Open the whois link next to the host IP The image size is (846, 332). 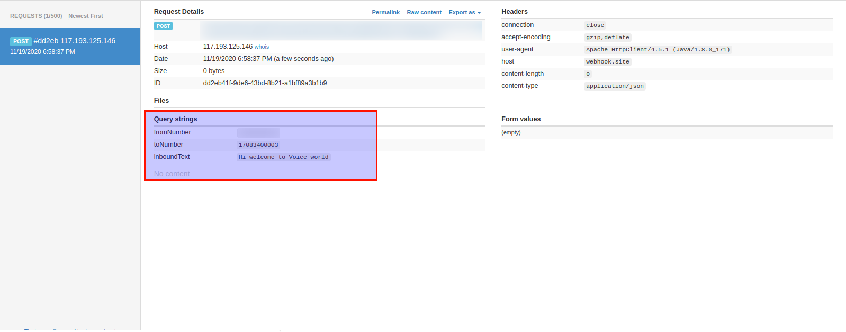[x=262, y=47]
